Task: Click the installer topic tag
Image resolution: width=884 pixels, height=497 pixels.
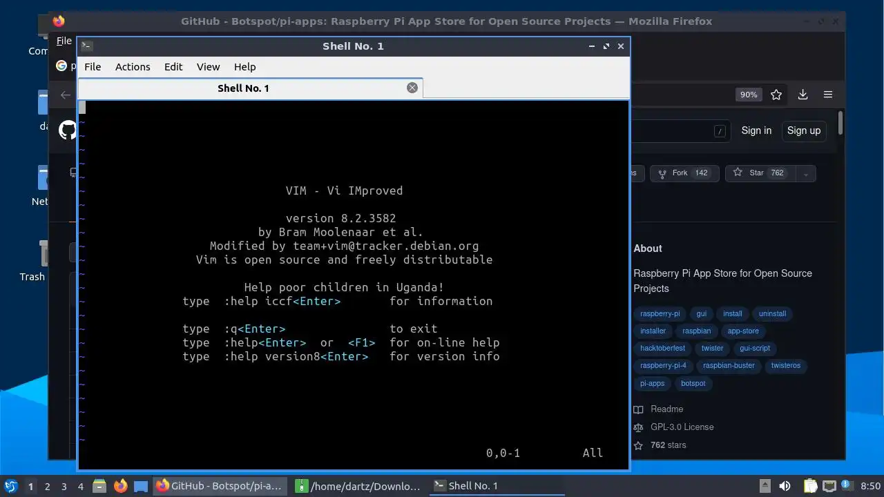Action: pyautogui.click(x=653, y=331)
